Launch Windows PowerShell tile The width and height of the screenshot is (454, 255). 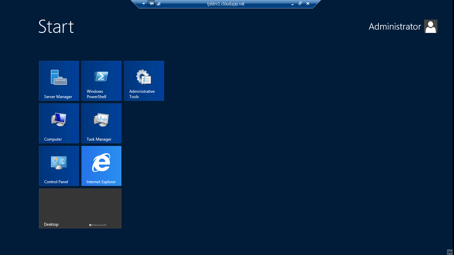pyautogui.click(x=101, y=81)
